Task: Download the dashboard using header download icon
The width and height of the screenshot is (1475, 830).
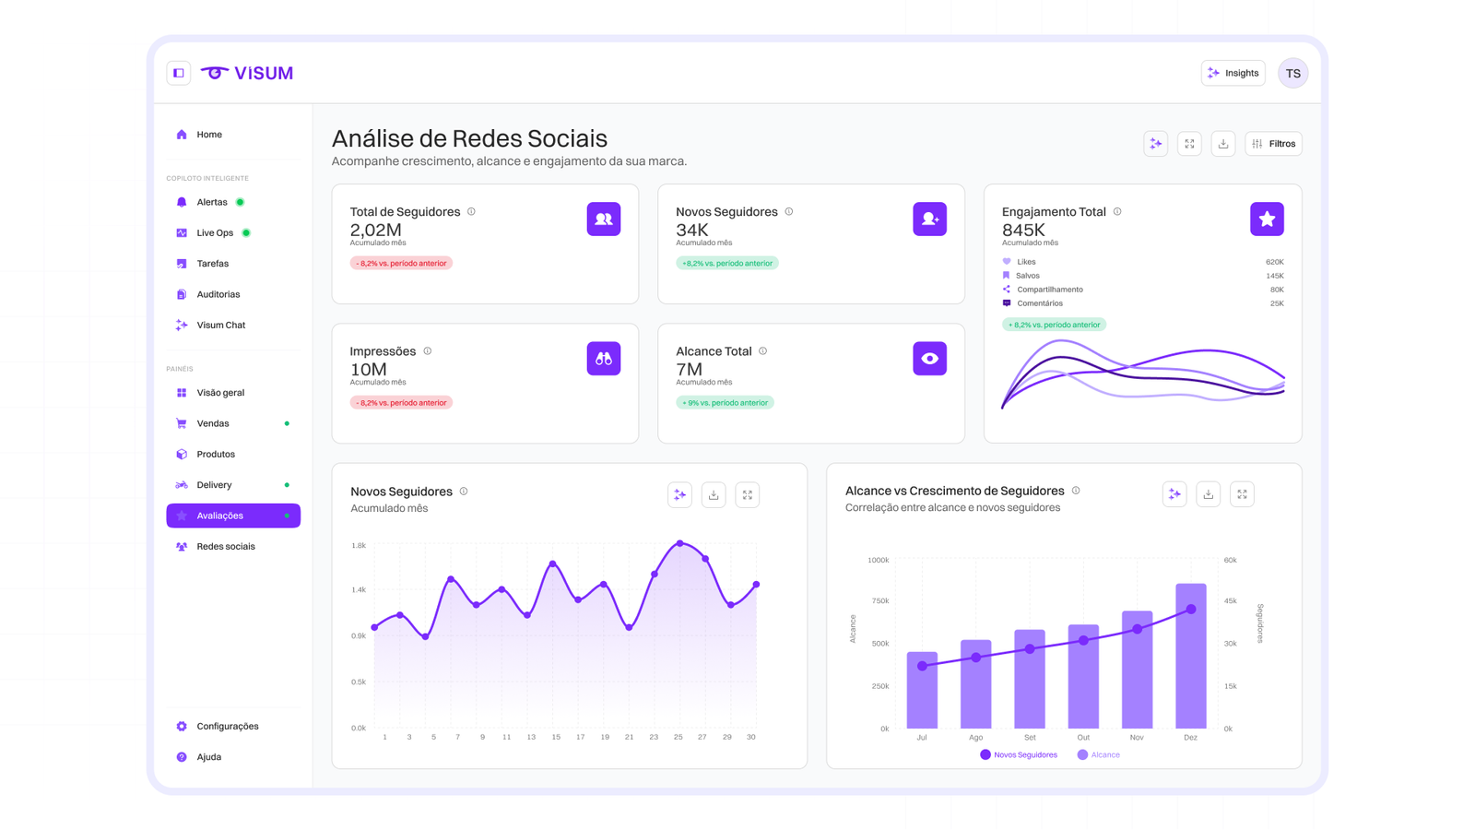Action: click(x=1223, y=144)
